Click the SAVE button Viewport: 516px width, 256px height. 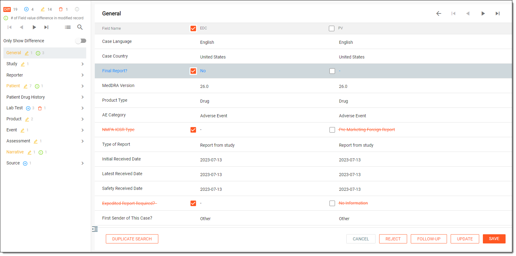(x=494, y=239)
